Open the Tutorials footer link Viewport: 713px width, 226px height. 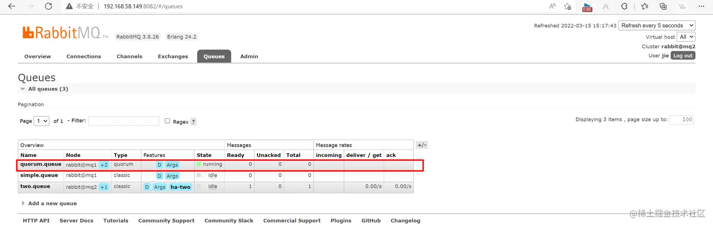116,220
